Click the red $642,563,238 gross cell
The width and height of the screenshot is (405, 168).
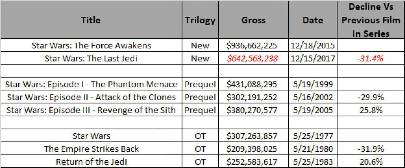(x=253, y=58)
